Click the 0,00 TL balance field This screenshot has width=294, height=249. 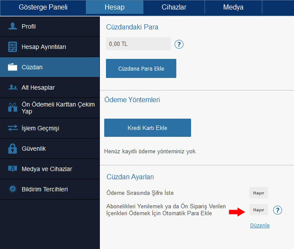pos(139,44)
